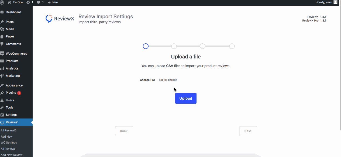The image size is (341, 157).
Task: Click the Appearance brush icon in the sidebar
Action: [x=2, y=85]
